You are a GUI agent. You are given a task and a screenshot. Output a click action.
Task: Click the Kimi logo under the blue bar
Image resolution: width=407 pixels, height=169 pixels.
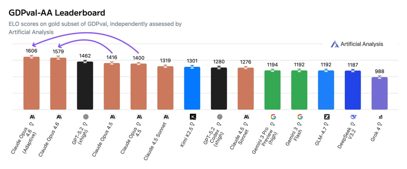[x=192, y=117]
